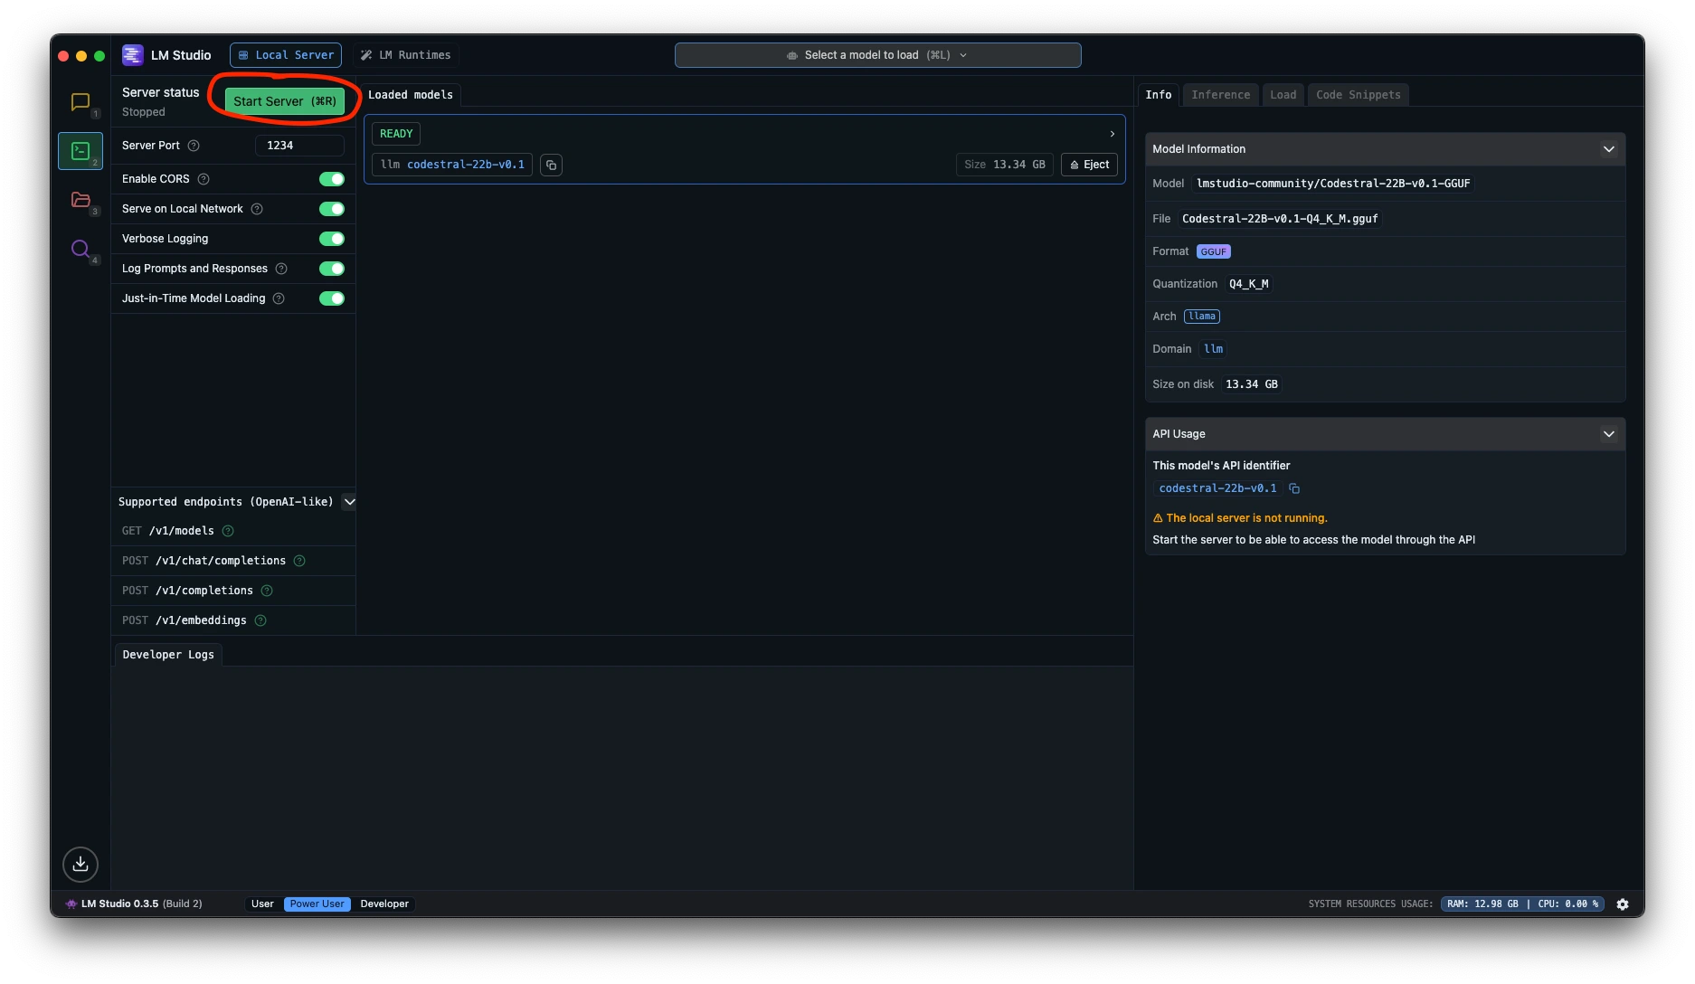
Task: Click the Size 13.34 GB label on model card
Action: [1004, 165]
